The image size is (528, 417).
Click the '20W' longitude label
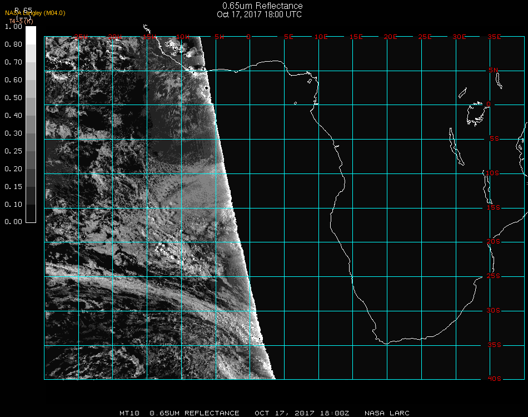(115, 37)
